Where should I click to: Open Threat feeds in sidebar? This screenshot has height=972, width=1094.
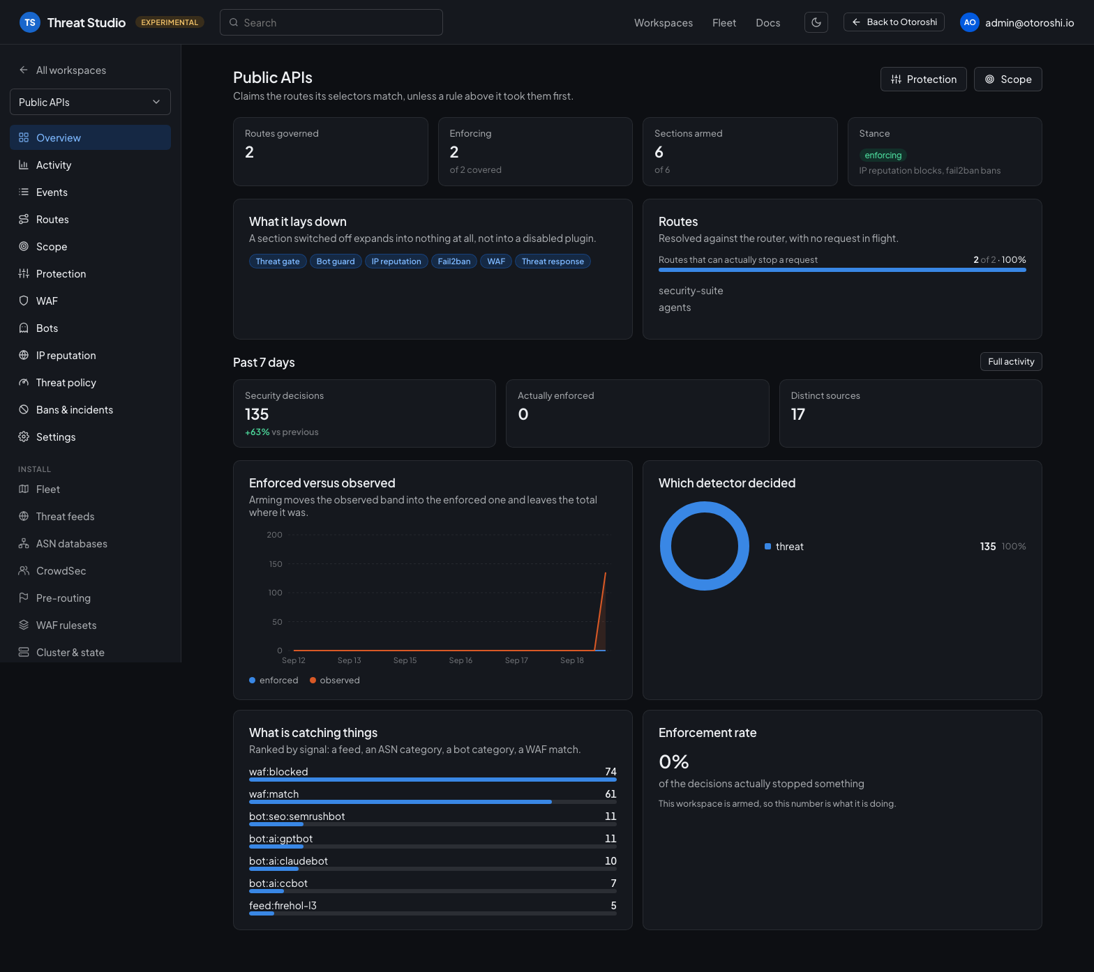point(90,516)
